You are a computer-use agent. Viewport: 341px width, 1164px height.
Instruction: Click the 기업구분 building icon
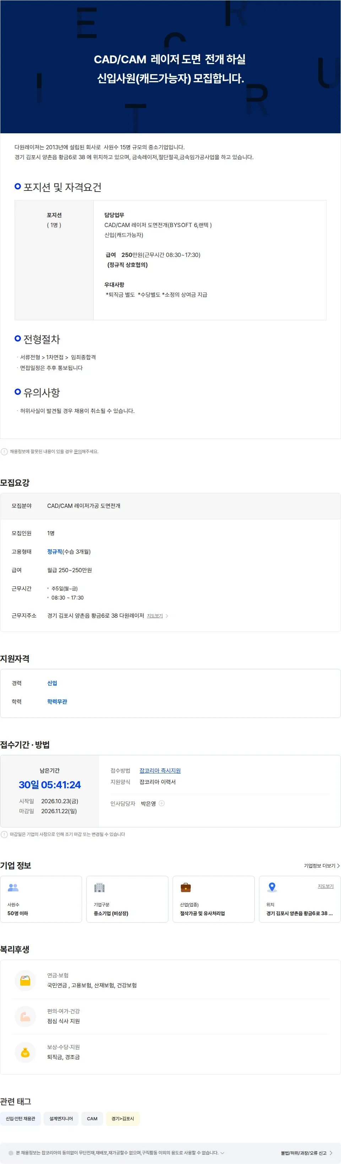99,888
